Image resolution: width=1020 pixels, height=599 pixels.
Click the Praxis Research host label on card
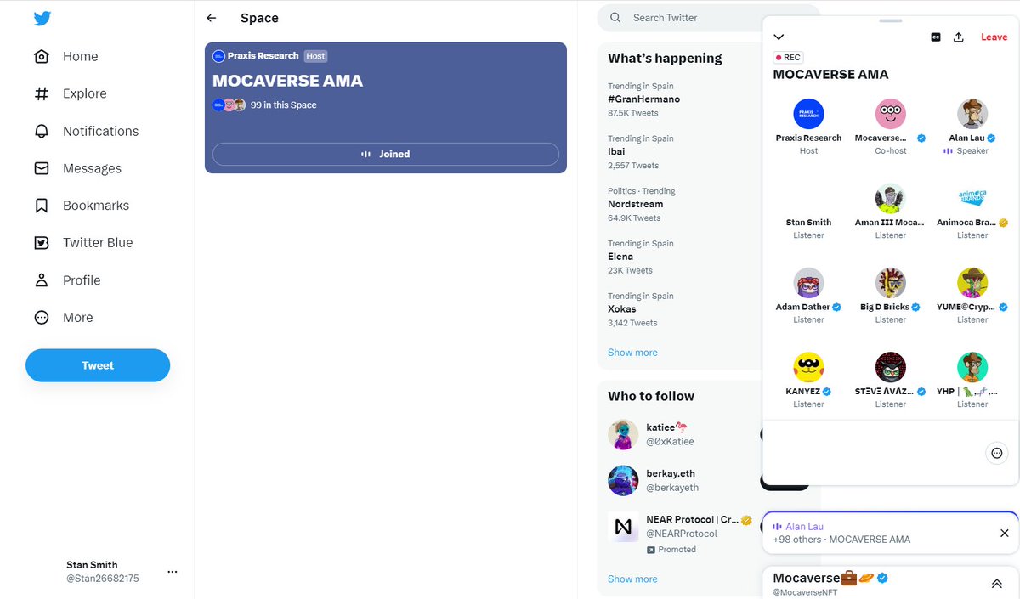263,56
